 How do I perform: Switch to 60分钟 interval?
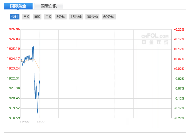[109, 17]
